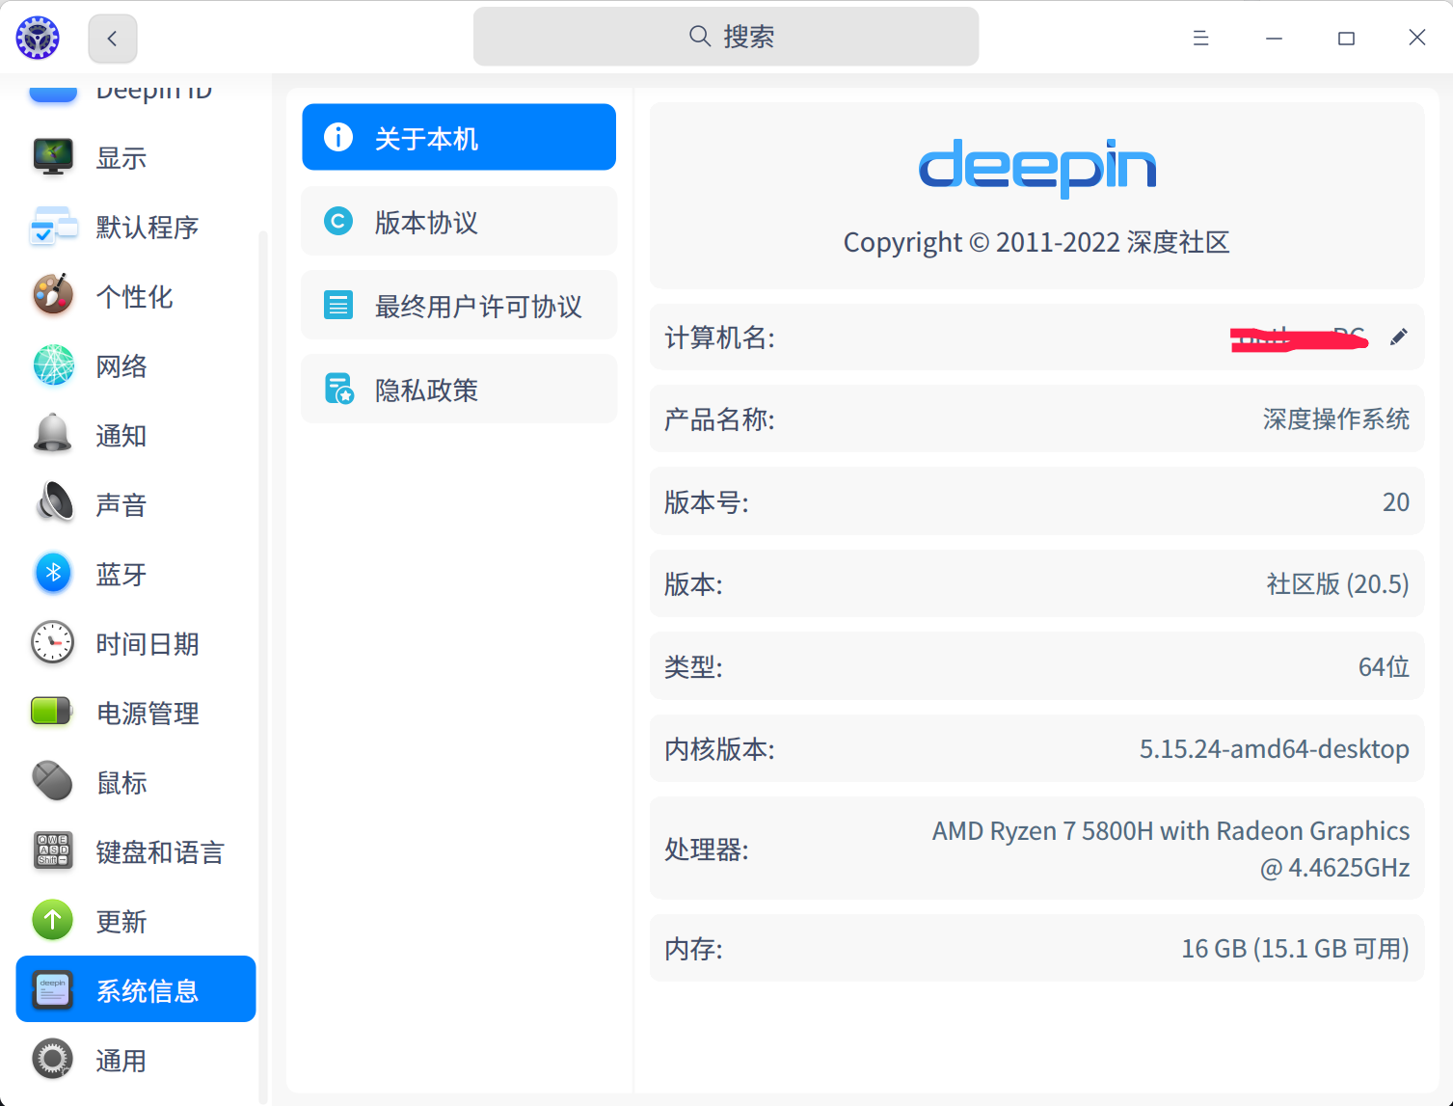This screenshot has width=1453, height=1106.
Task: Select the 版本协议 section
Action: (x=458, y=221)
